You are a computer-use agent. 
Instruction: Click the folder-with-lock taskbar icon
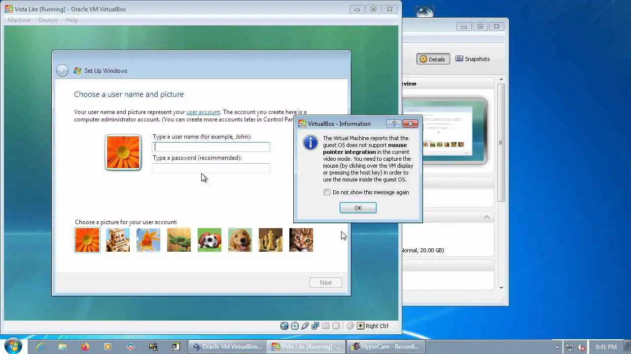pos(153,347)
